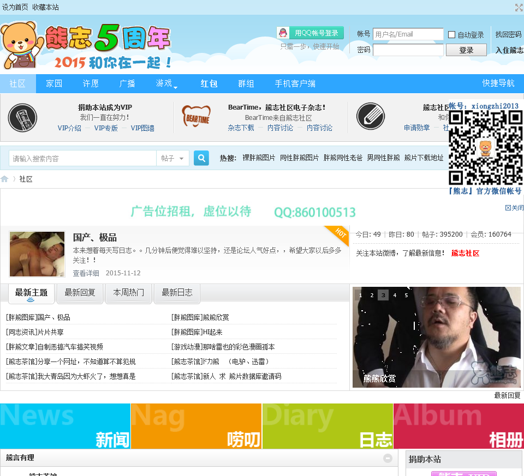Open the 杂志下载 link
This screenshot has height=476, width=524.
coord(241,128)
